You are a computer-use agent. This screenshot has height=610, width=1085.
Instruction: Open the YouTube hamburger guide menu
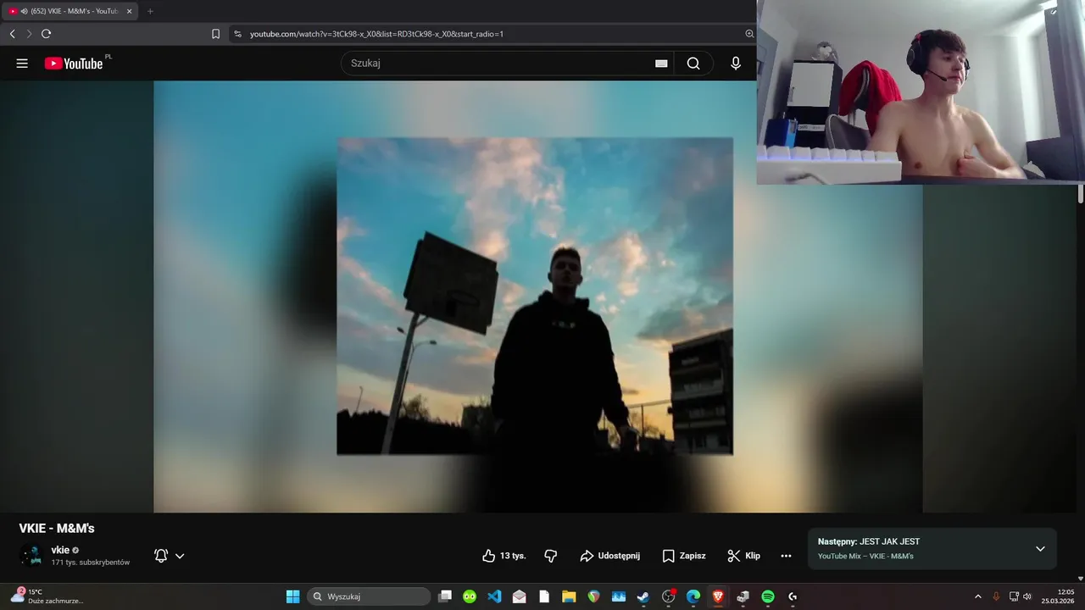pyautogui.click(x=22, y=64)
